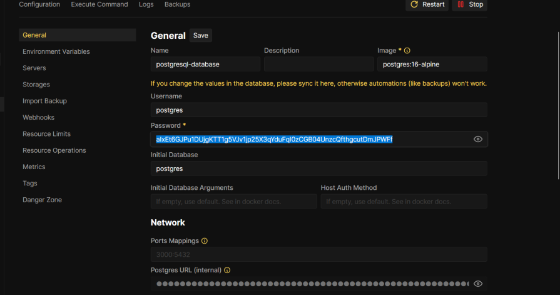Click the Image field info icon
The height and width of the screenshot is (295, 560).
[407, 51]
